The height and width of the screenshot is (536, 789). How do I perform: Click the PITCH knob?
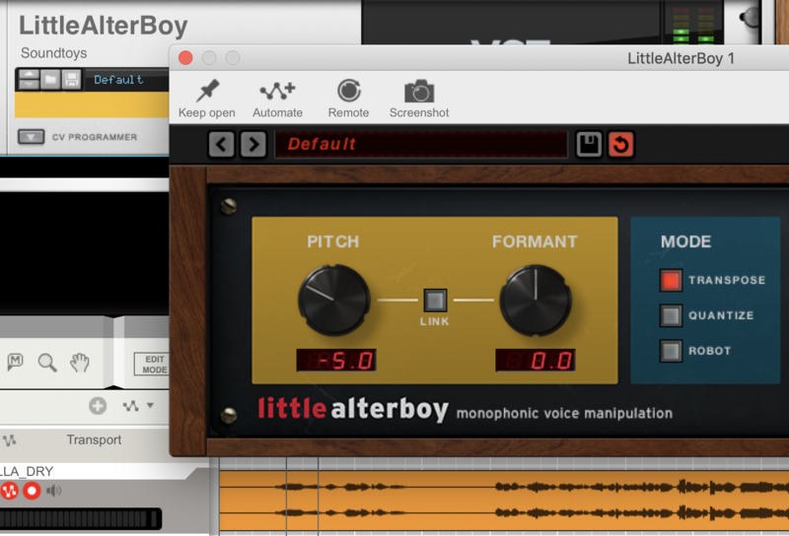pyautogui.click(x=333, y=300)
